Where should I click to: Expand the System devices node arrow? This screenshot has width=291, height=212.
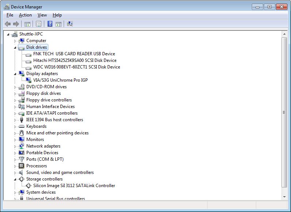tap(15, 193)
